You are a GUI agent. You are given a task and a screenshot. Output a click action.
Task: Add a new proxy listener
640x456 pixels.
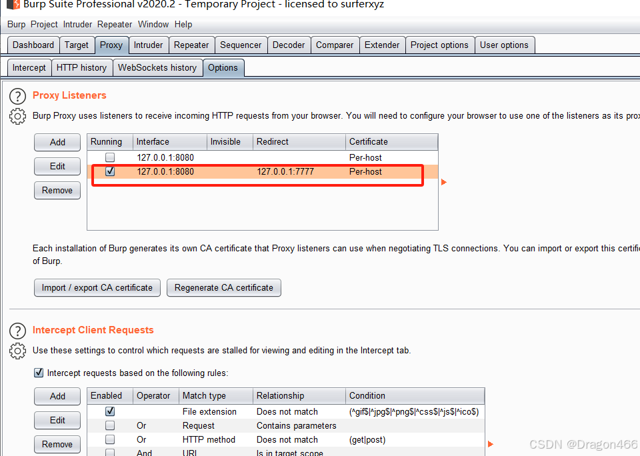[57, 142]
